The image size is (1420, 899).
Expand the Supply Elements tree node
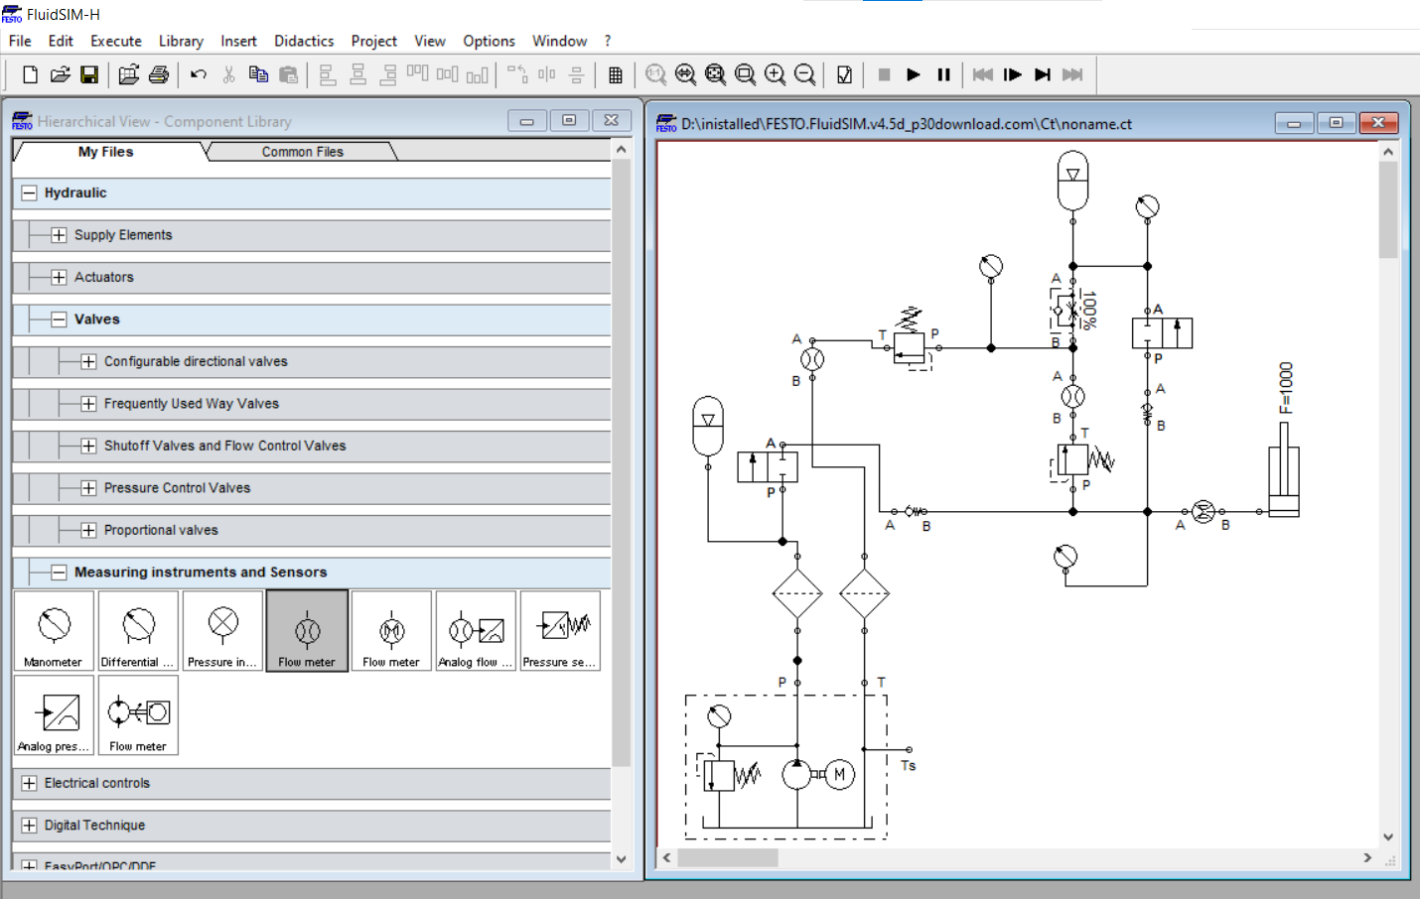(59, 235)
